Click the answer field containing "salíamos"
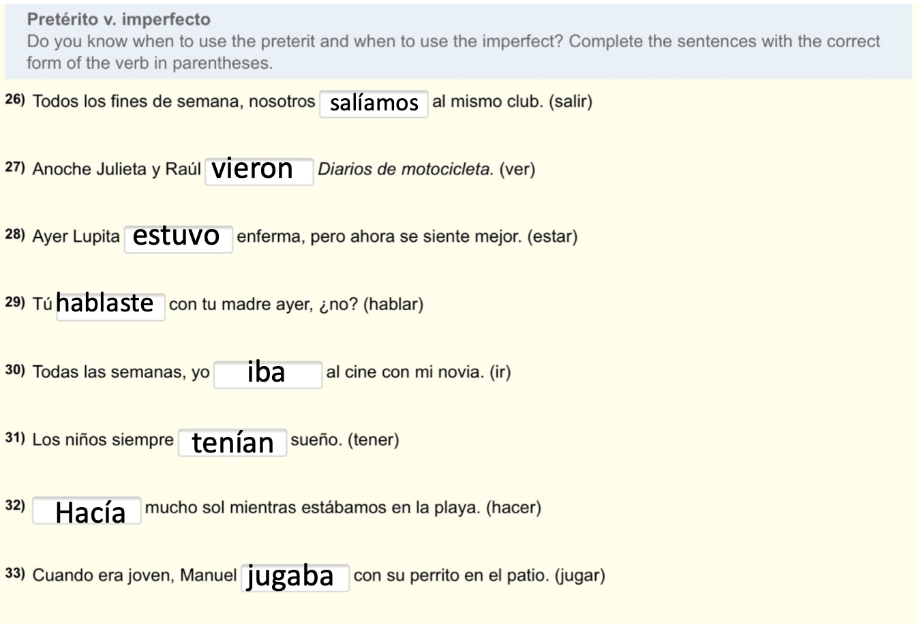 coord(374,104)
